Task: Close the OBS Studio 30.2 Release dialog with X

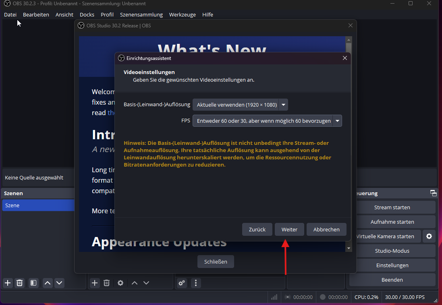Action: [351, 26]
